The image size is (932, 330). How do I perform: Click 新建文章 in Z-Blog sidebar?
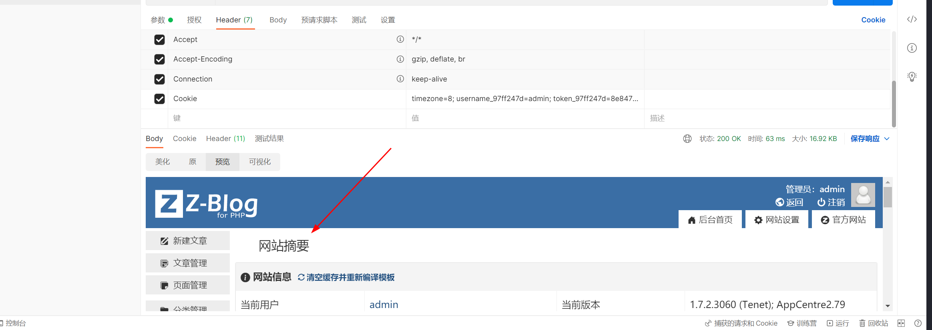pyautogui.click(x=188, y=241)
